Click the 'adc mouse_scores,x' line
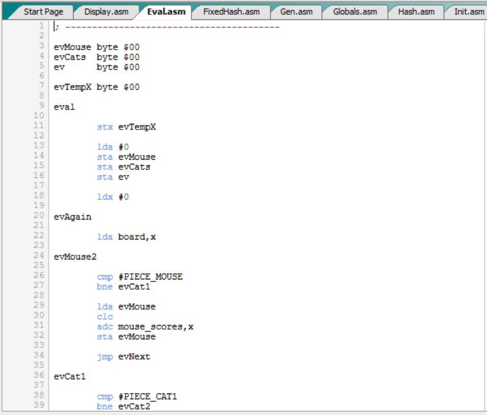This screenshot has width=487, height=415. click(x=145, y=327)
